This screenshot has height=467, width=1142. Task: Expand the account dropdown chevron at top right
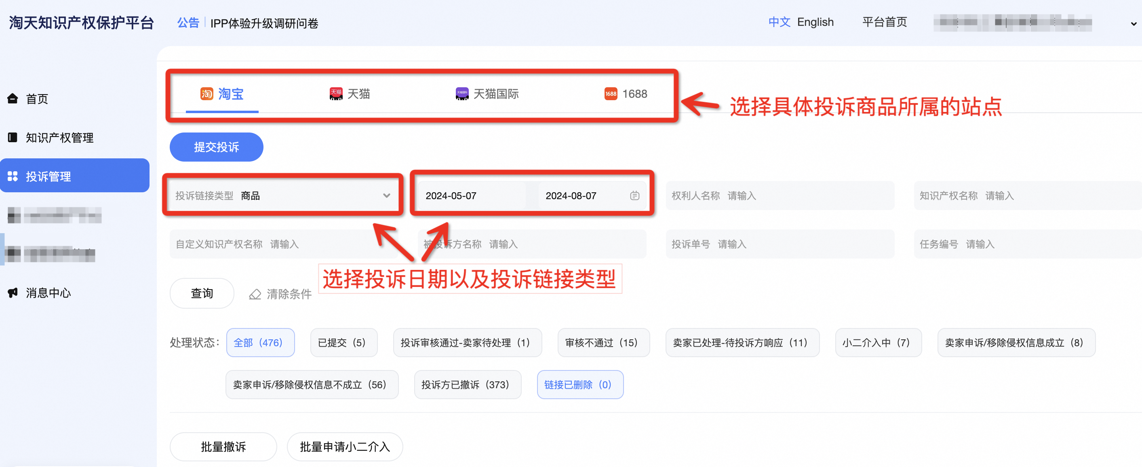pyautogui.click(x=1133, y=23)
